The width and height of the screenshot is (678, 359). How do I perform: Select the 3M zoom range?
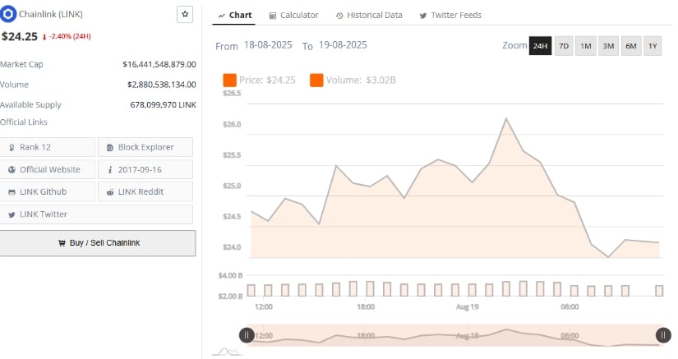(x=608, y=46)
